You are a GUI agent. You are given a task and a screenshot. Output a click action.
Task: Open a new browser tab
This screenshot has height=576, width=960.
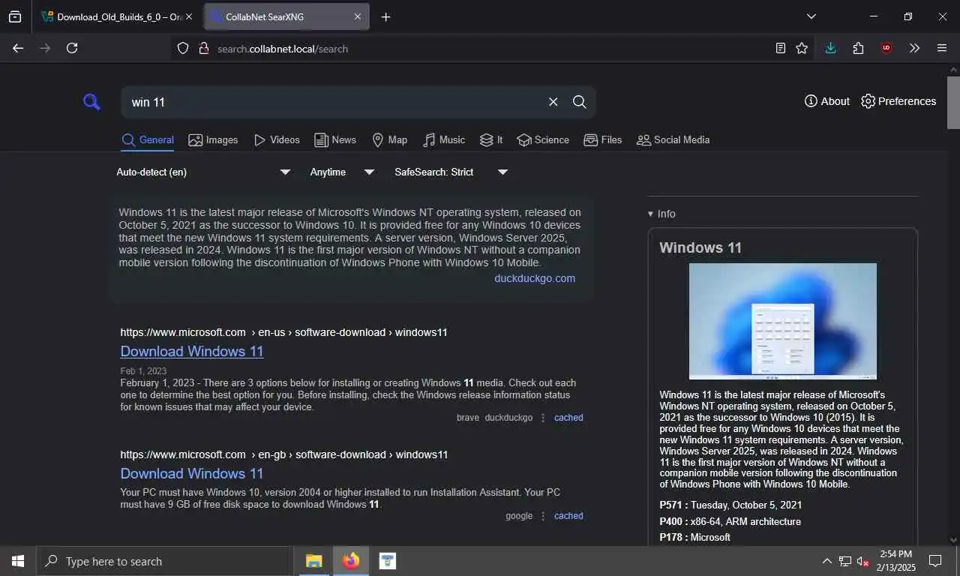click(x=385, y=16)
